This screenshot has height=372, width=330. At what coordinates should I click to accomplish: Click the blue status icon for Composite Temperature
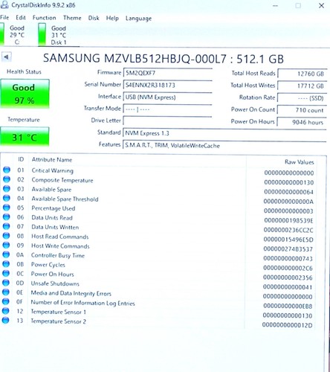point(7,179)
